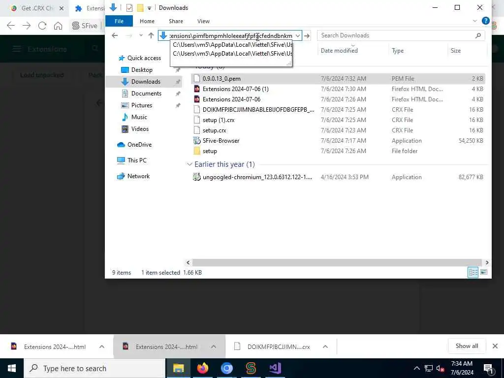Click the browser Home button

(x=58, y=26)
